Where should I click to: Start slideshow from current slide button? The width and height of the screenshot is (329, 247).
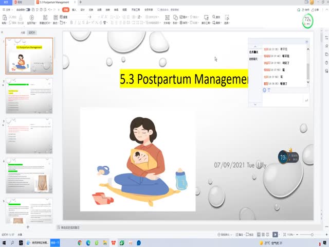pos(32,17)
